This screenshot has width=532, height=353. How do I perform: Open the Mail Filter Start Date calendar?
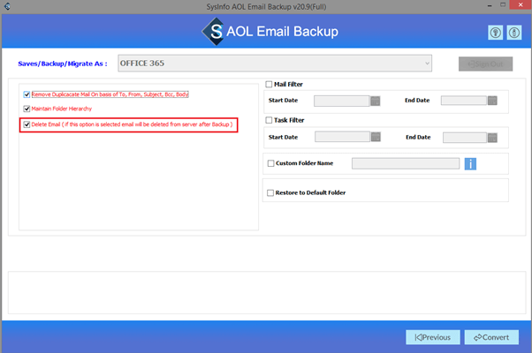[376, 101]
